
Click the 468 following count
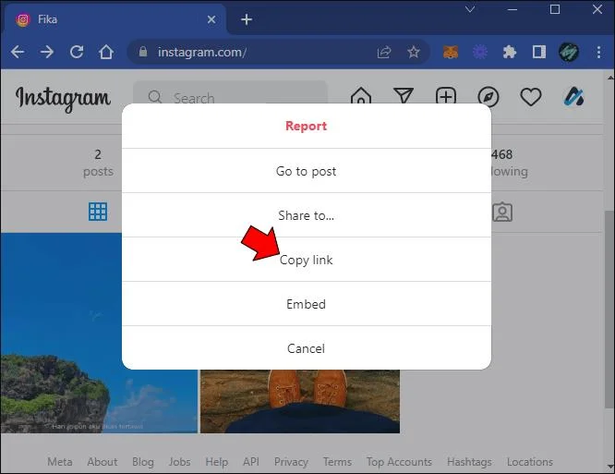tap(509, 163)
